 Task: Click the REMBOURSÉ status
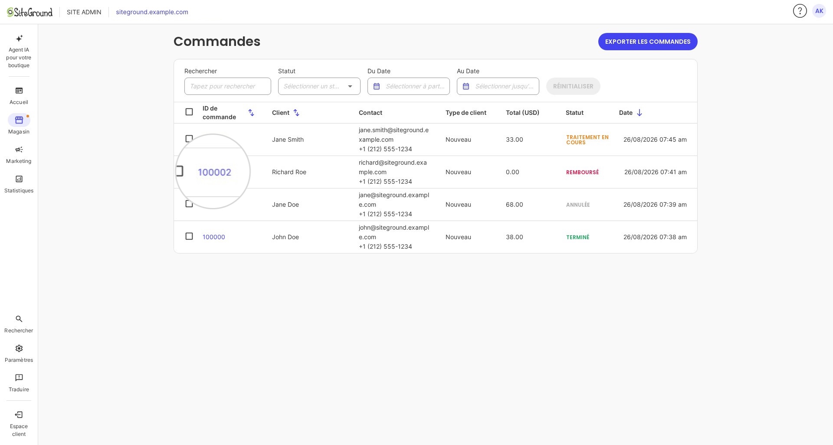pos(582,172)
